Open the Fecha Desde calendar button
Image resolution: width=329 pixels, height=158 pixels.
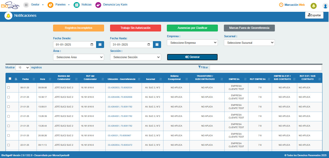100,45
